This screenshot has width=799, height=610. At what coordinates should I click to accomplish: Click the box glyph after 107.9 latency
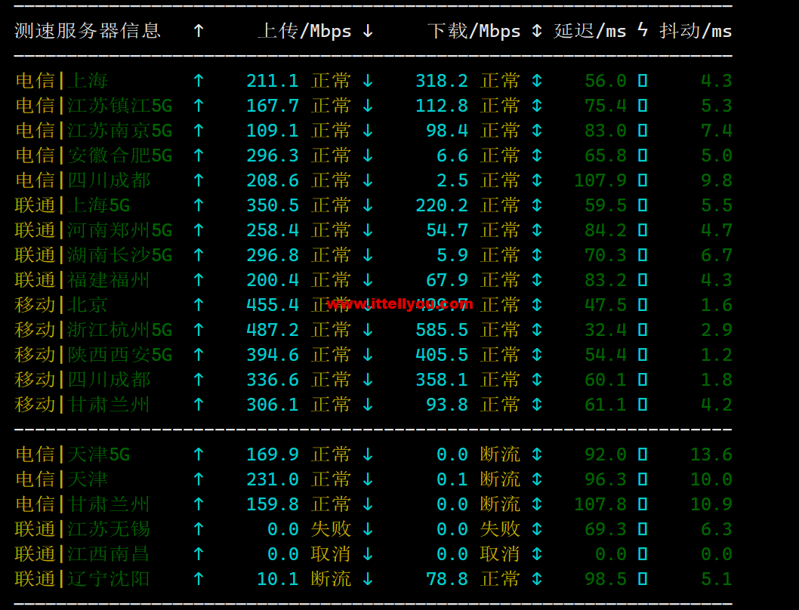coord(643,180)
